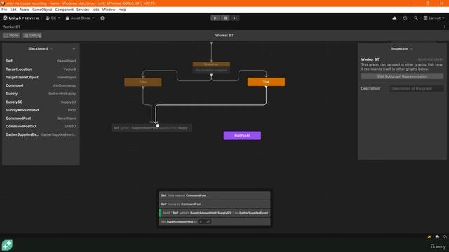Select the Self moves to CommandPost action
This screenshot has height=252, width=449.
pos(215,204)
